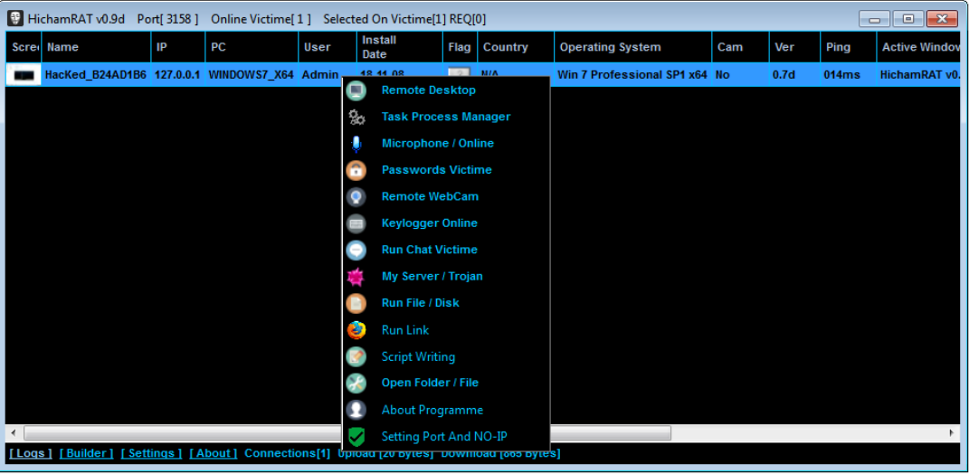The width and height of the screenshot is (969, 474).
Task: Click the Ver column header
Action: coord(794,47)
